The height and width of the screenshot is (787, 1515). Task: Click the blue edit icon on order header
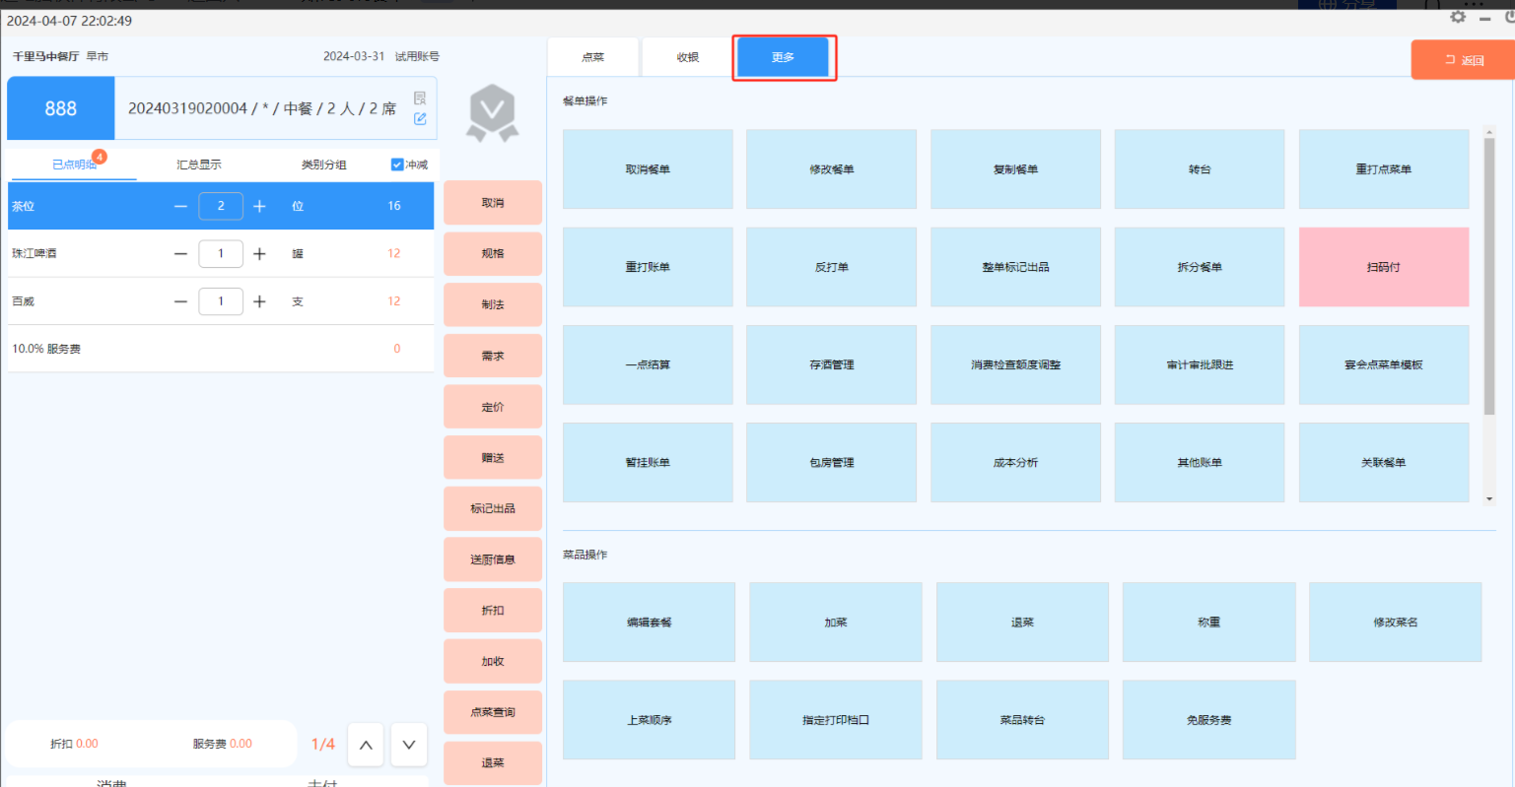420,119
